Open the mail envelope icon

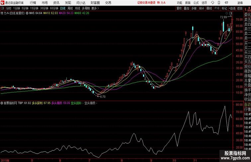pos(226,3)
